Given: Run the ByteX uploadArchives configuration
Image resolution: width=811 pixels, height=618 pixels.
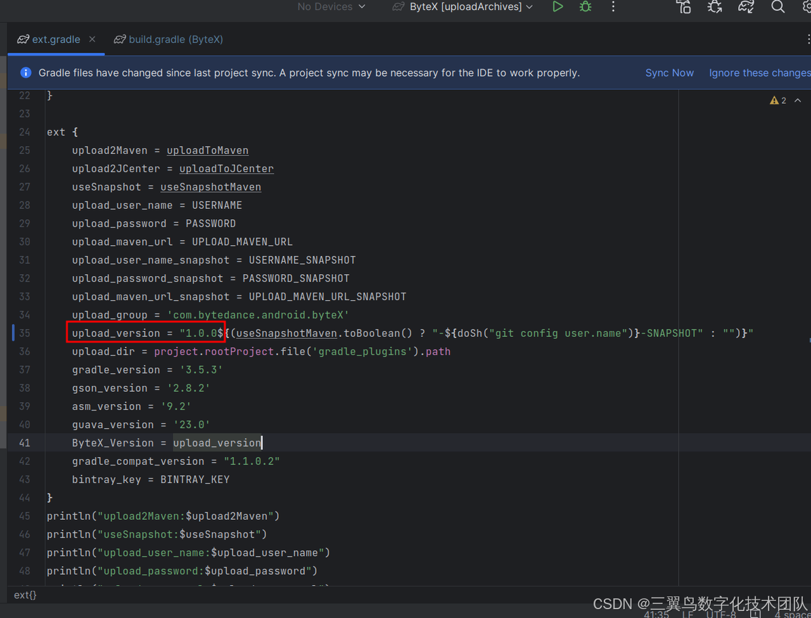Looking at the screenshot, I should (x=558, y=7).
